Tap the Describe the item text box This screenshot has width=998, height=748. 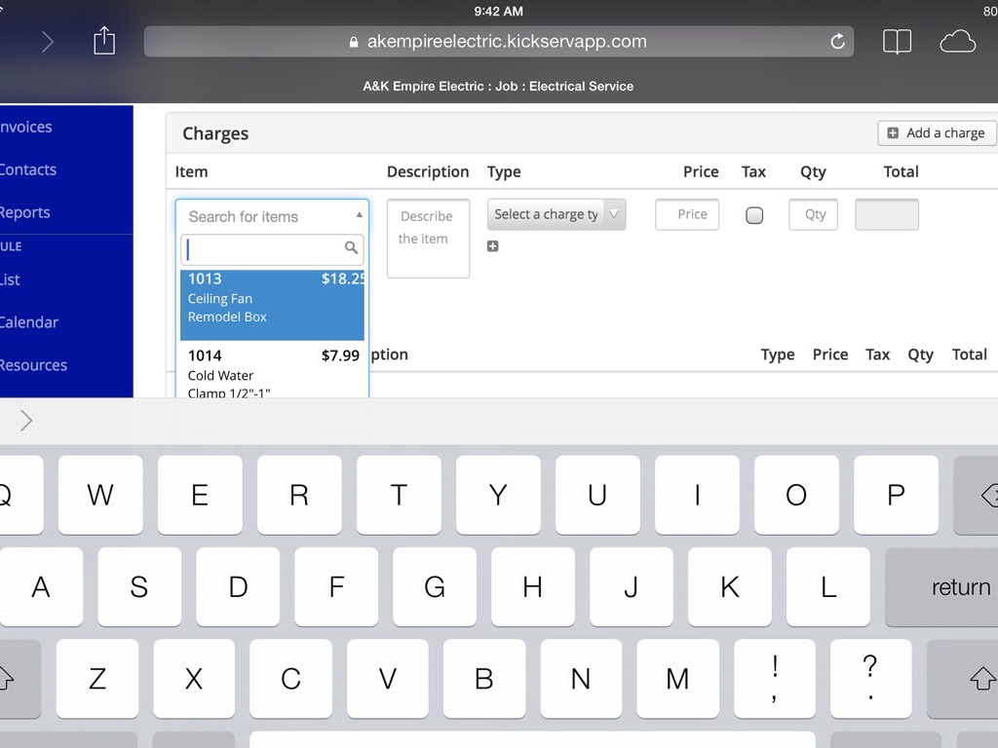[x=428, y=239]
